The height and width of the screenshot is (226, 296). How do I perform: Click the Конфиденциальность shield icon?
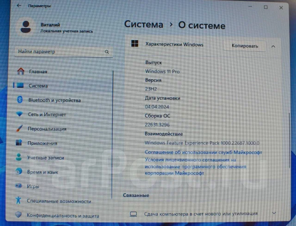coord(18,214)
